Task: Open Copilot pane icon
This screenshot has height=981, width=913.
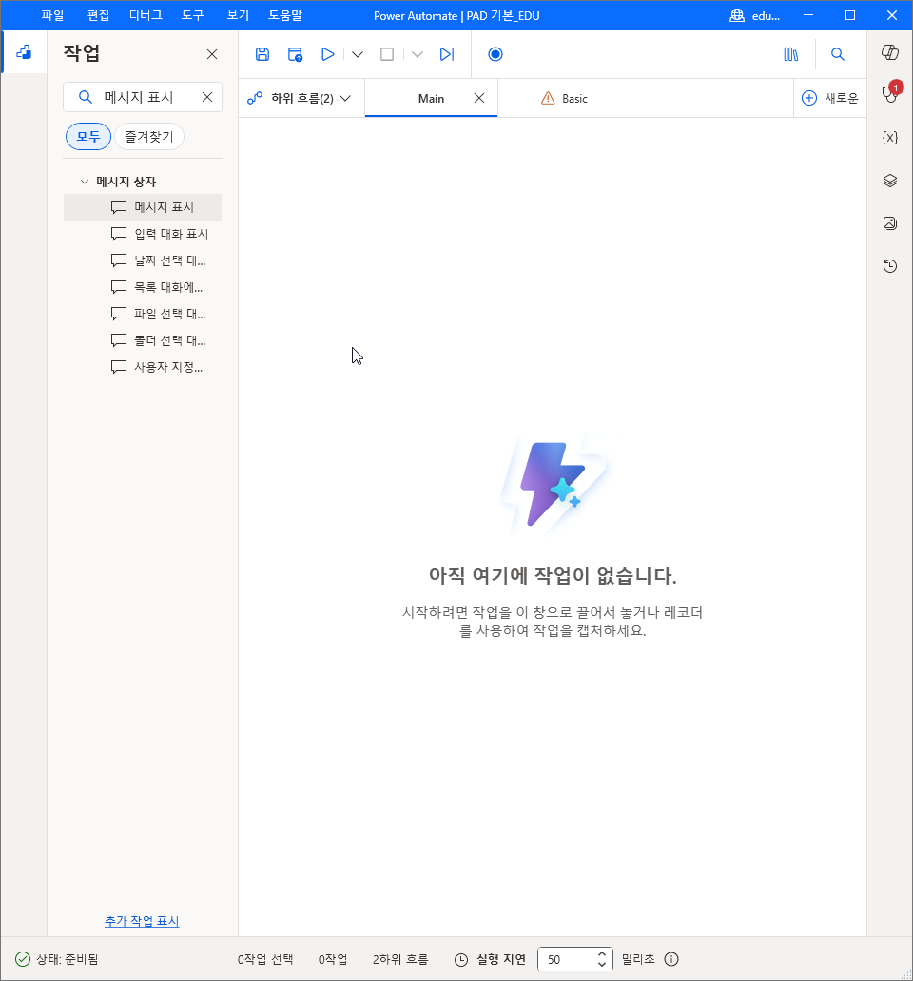Action: tap(890, 52)
